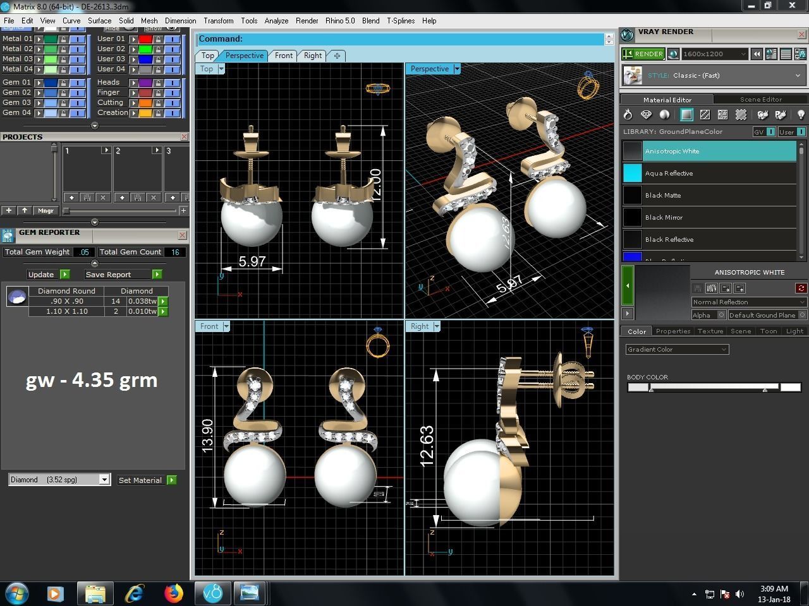Click the batch render save icon at toolbar end
Viewport: 809px width, 606px height.
click(800, 54)
